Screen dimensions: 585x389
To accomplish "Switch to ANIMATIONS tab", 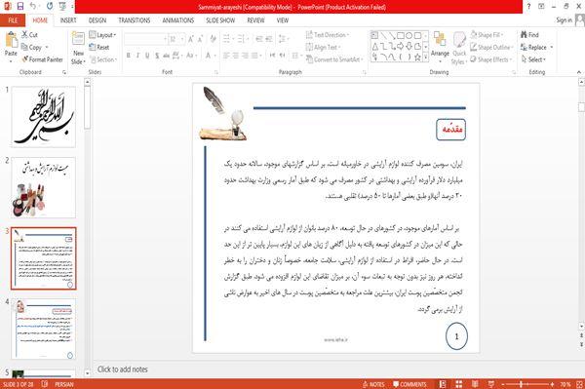I will (178, 20).
